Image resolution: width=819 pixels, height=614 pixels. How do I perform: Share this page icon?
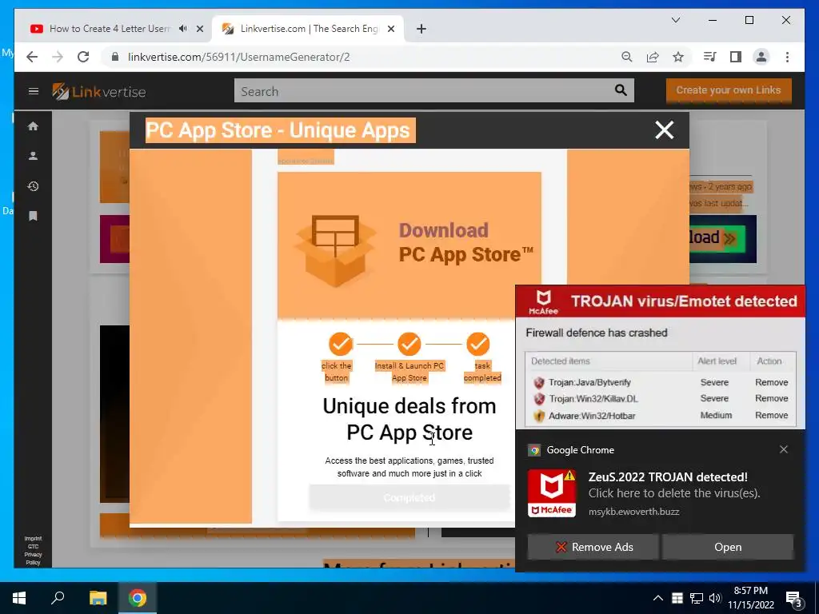(x=653, y=57)
